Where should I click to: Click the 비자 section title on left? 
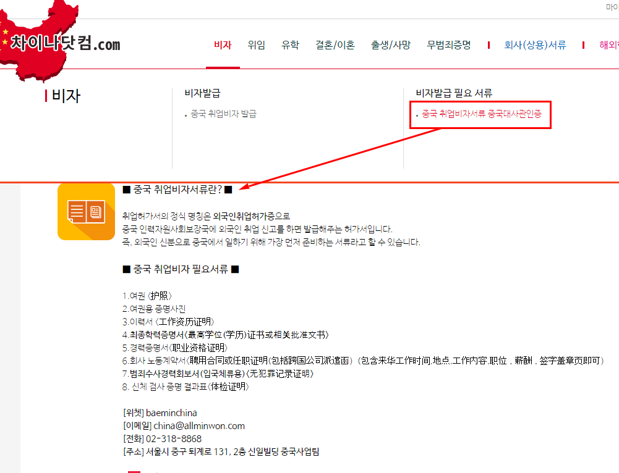point(66,96)
